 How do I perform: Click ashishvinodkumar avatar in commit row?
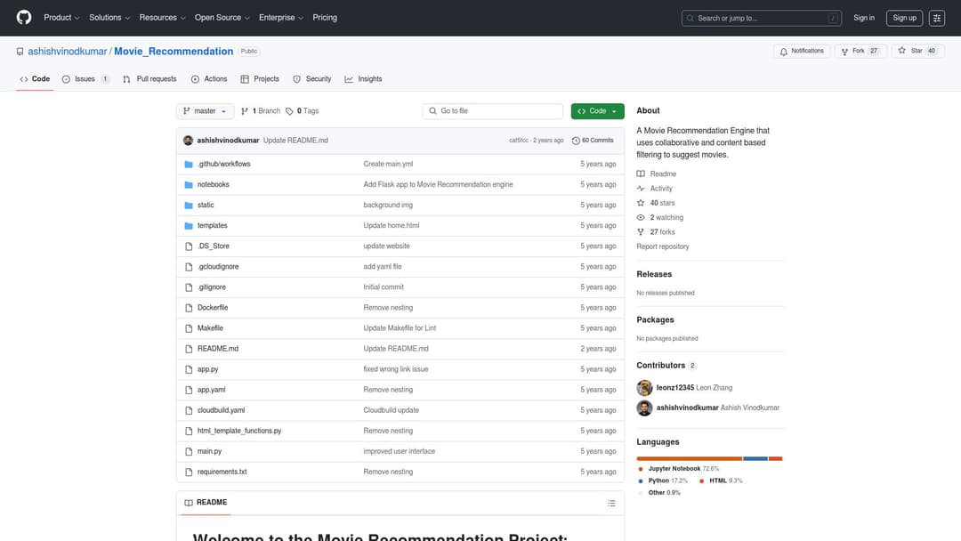click(188, 141)
